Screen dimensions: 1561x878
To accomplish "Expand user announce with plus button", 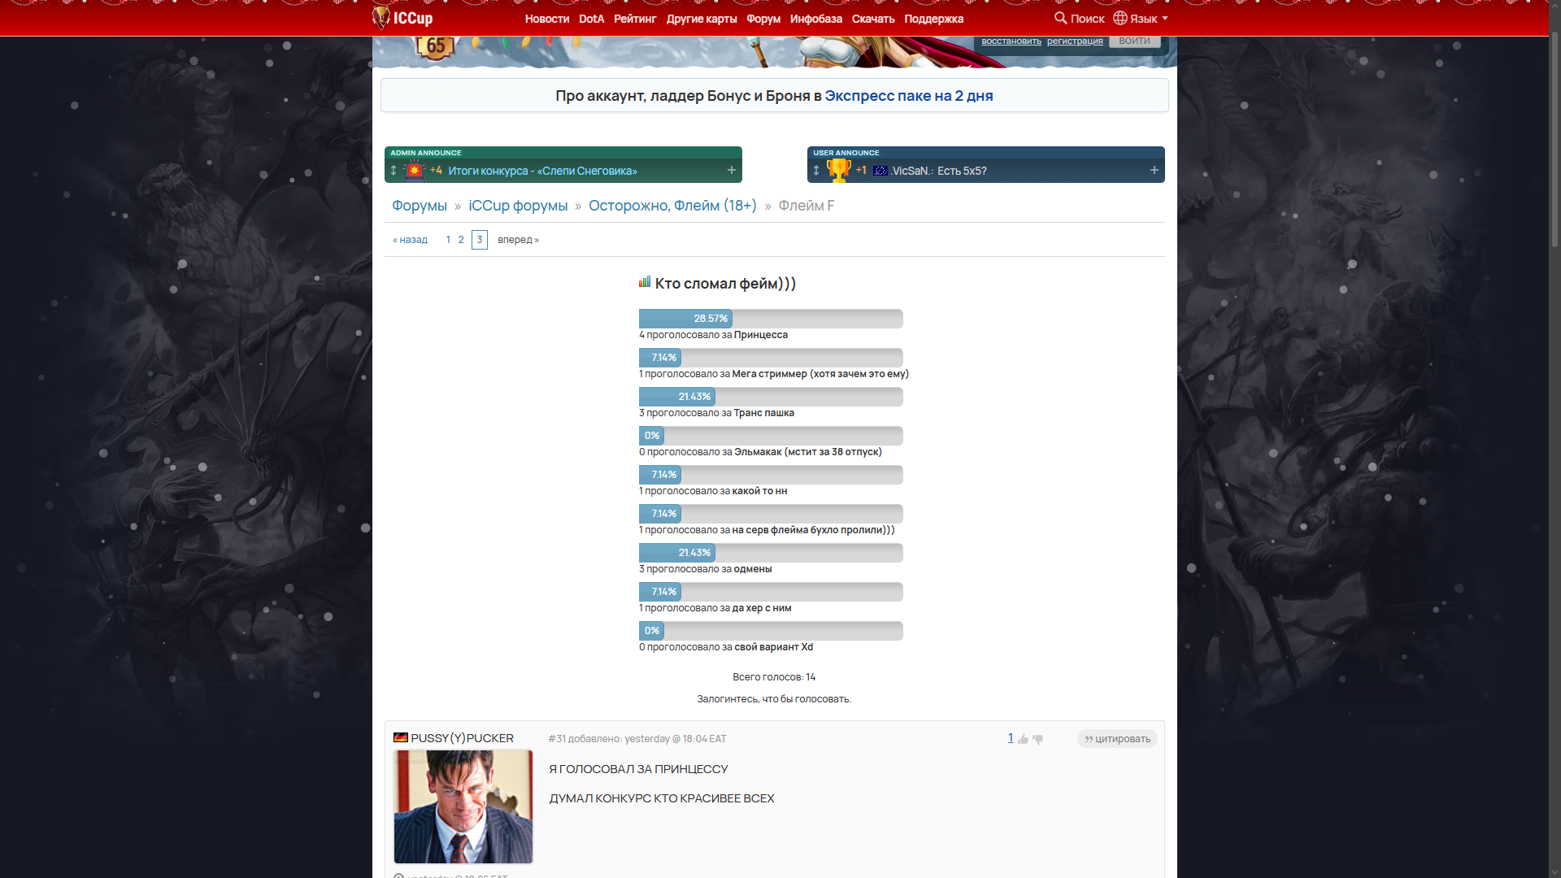I will [x=1154, y=170].
